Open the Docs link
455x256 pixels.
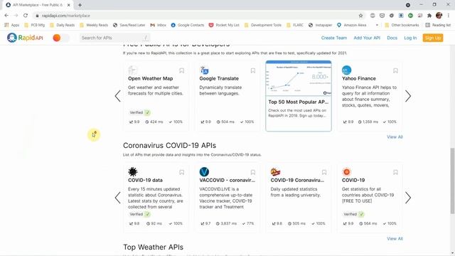[x=392, y=38]
